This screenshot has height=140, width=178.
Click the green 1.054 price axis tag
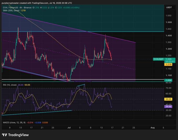pos(168,80)
